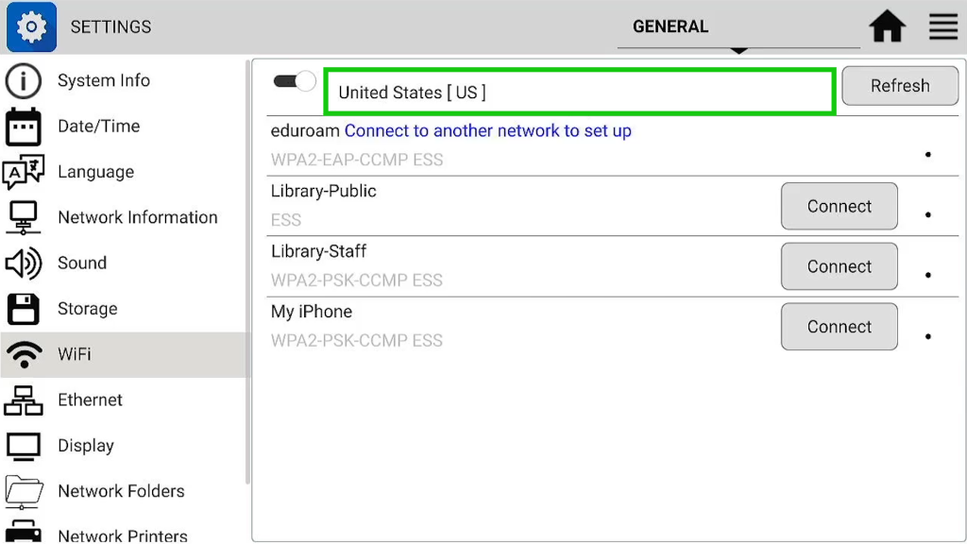Open the United States [US] country dropdown

580,92
